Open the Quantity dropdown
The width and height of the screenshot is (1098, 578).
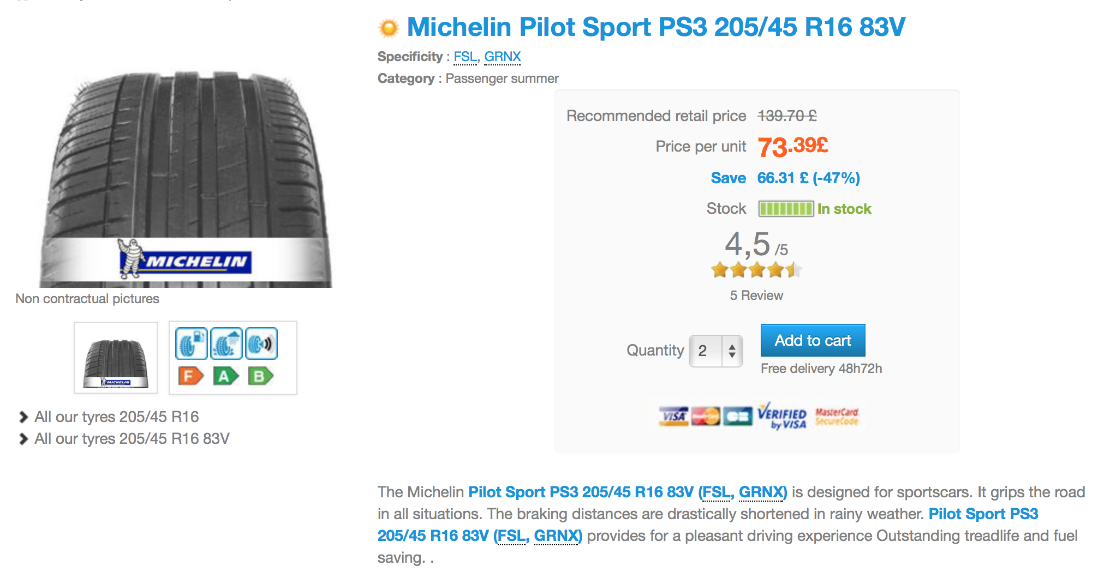tap(716, 351)
